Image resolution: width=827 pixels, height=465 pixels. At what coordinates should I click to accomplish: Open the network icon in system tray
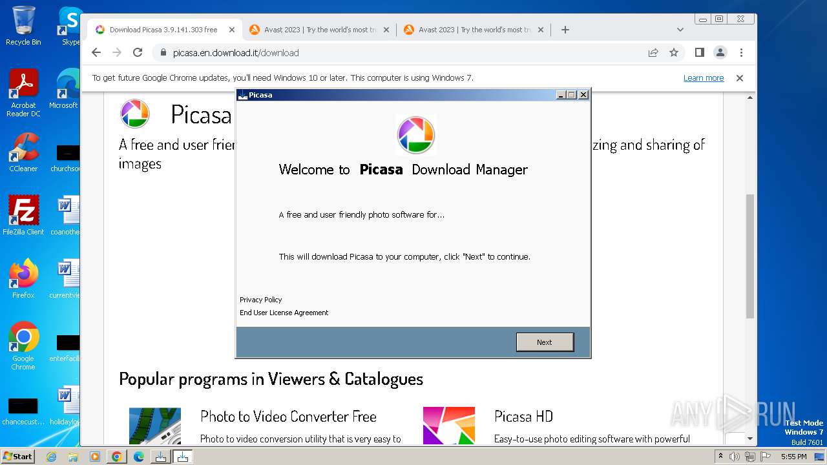(x=750, y=457)
